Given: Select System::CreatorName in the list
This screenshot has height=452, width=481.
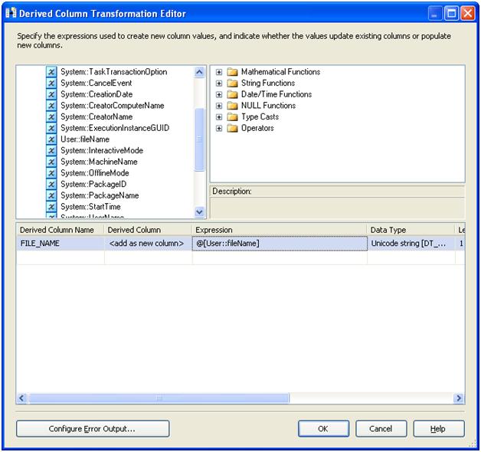Looking at the screenshot, I should 97,117.
